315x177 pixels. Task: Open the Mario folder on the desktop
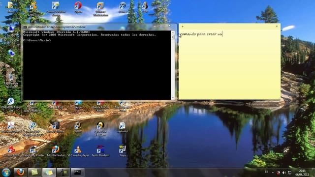pyautogui.click(x=11, y=7)
